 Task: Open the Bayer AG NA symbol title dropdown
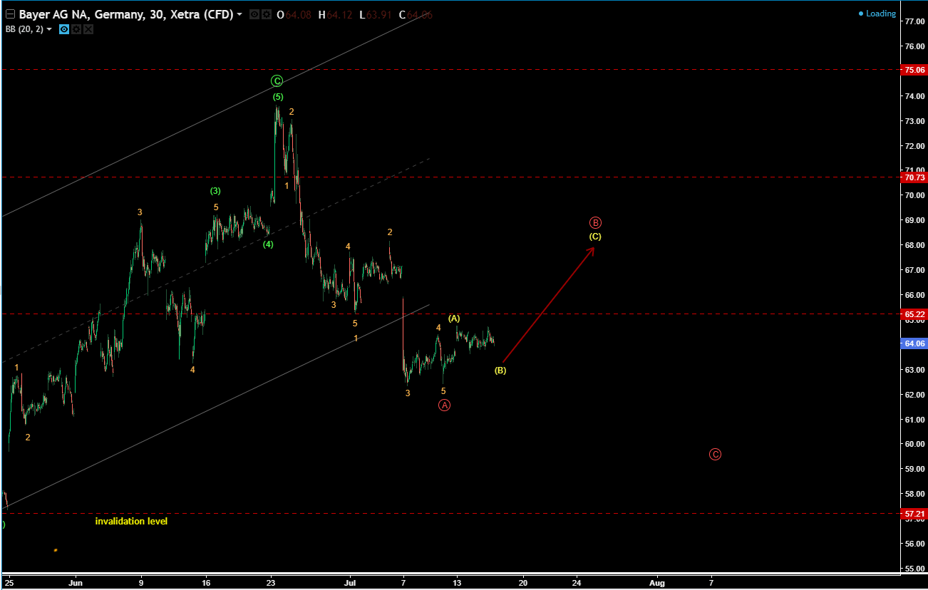239,15
